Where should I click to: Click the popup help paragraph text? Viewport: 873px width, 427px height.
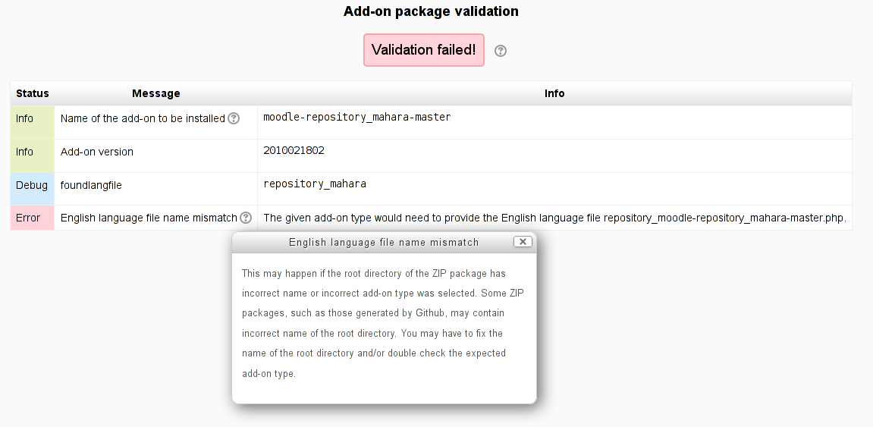click(x=383, y=323)
